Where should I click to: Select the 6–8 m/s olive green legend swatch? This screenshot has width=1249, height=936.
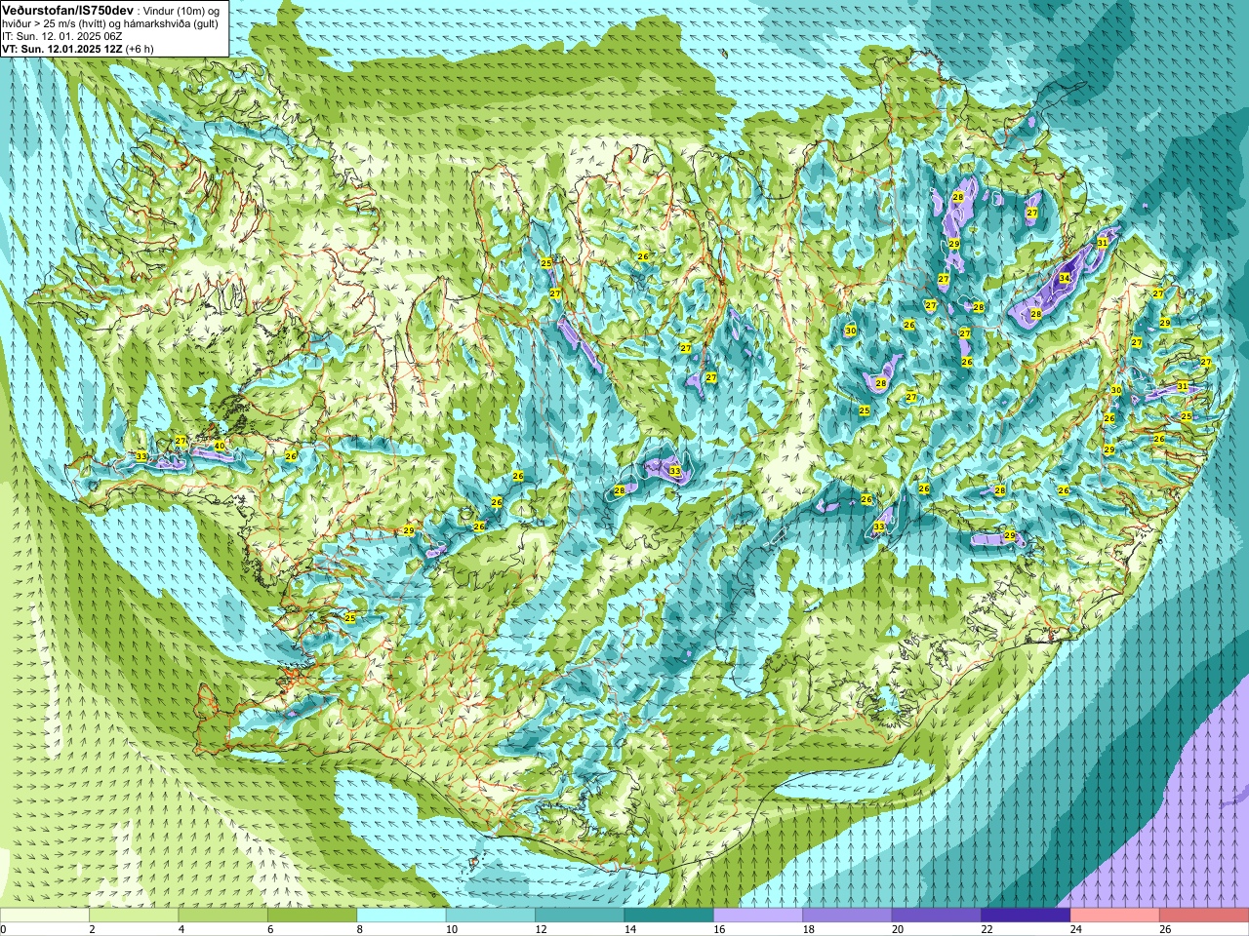pyautogui.click(x=312, y=916)
